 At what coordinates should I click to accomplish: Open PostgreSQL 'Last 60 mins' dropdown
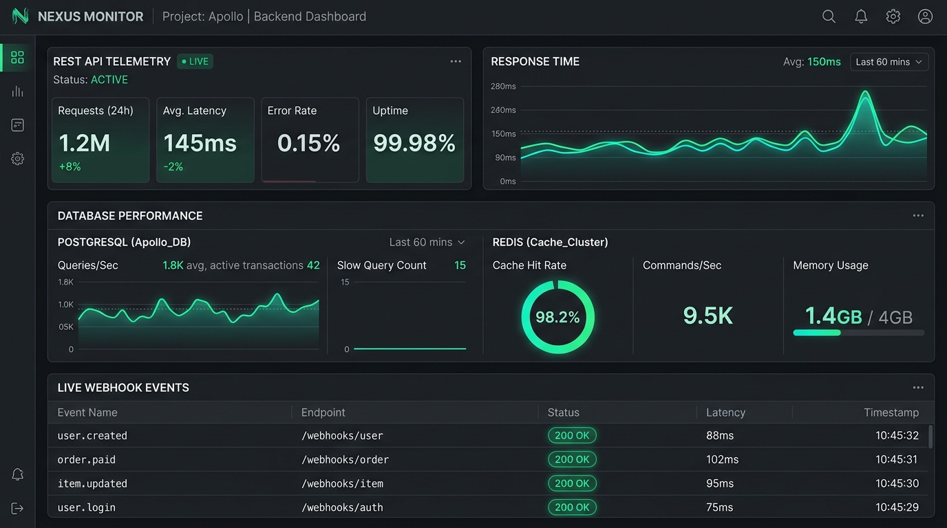[427, 242]
